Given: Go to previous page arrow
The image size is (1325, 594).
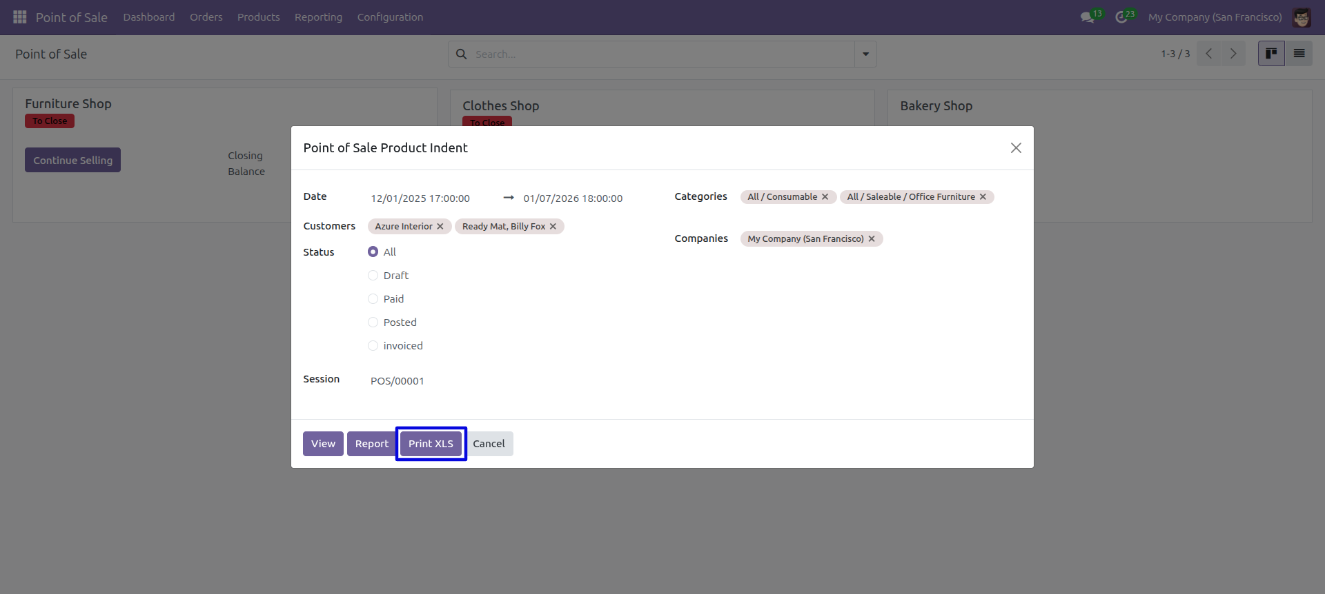Looking at the screenshot, I should click(x=1209, y=54).
